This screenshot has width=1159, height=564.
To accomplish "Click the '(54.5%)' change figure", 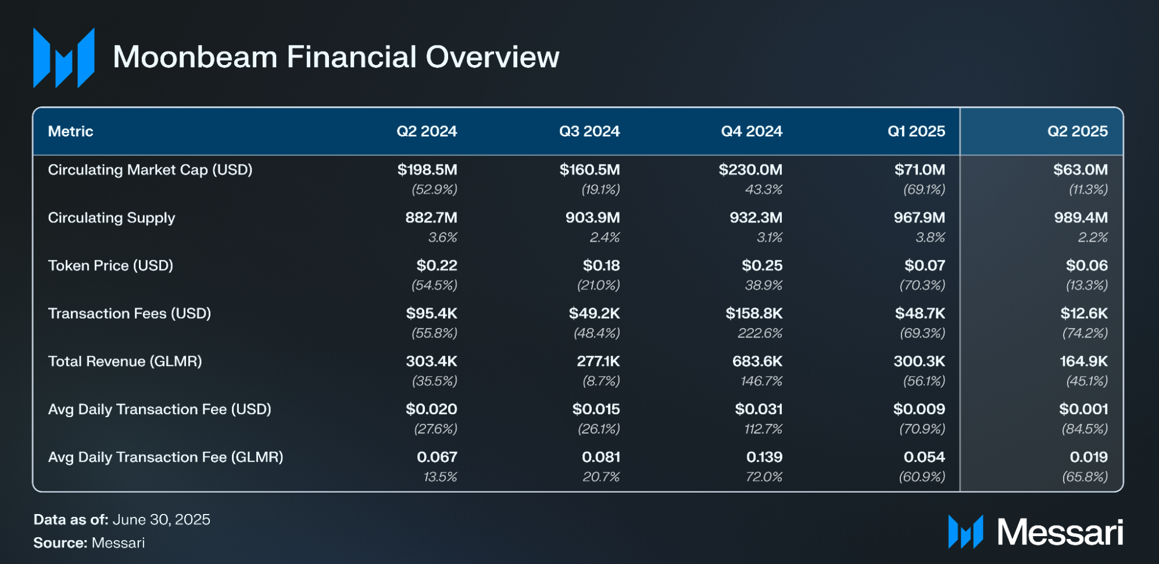I will 434,285.
